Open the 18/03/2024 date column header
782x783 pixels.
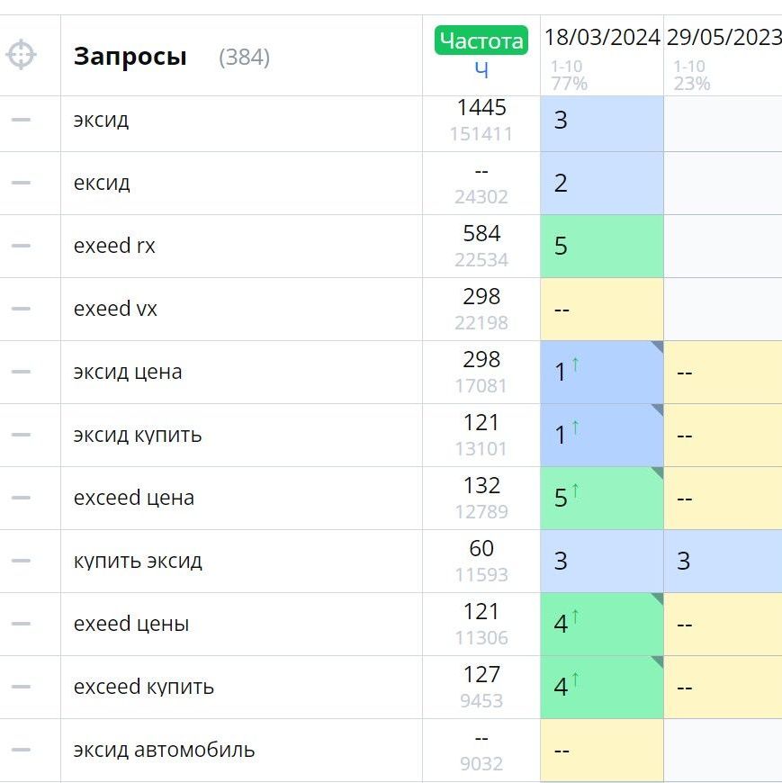click(x=602, y=38)
